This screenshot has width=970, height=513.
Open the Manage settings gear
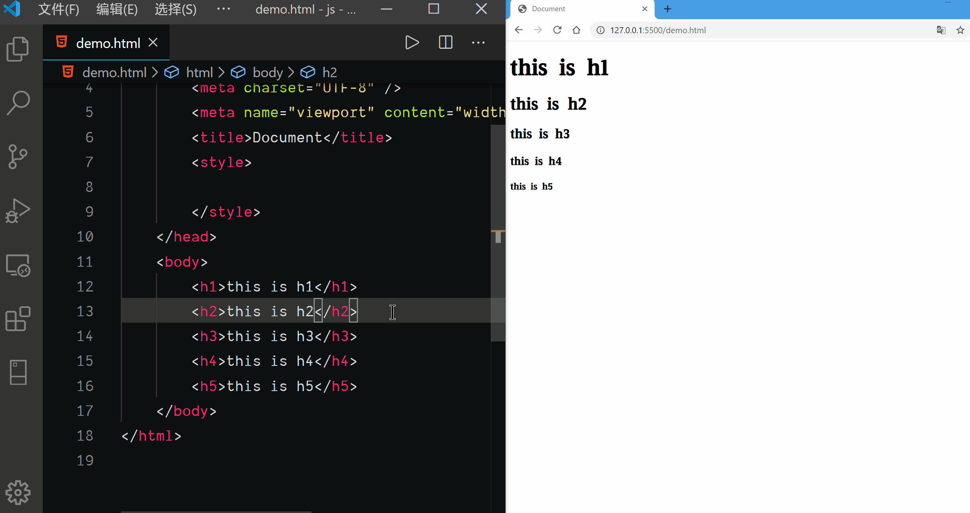tap(18, 492)
